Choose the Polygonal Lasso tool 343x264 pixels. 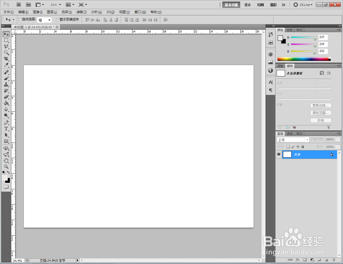click(x=6, y=47)
